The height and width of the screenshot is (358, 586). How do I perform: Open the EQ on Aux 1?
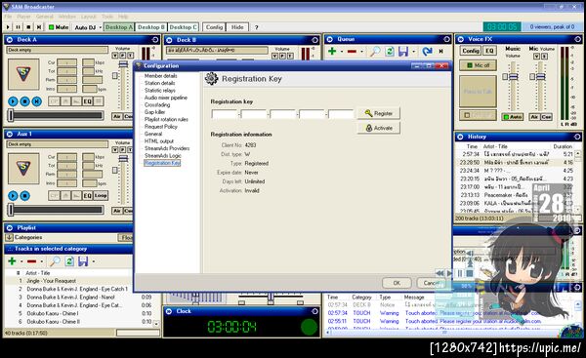(87, 195)
